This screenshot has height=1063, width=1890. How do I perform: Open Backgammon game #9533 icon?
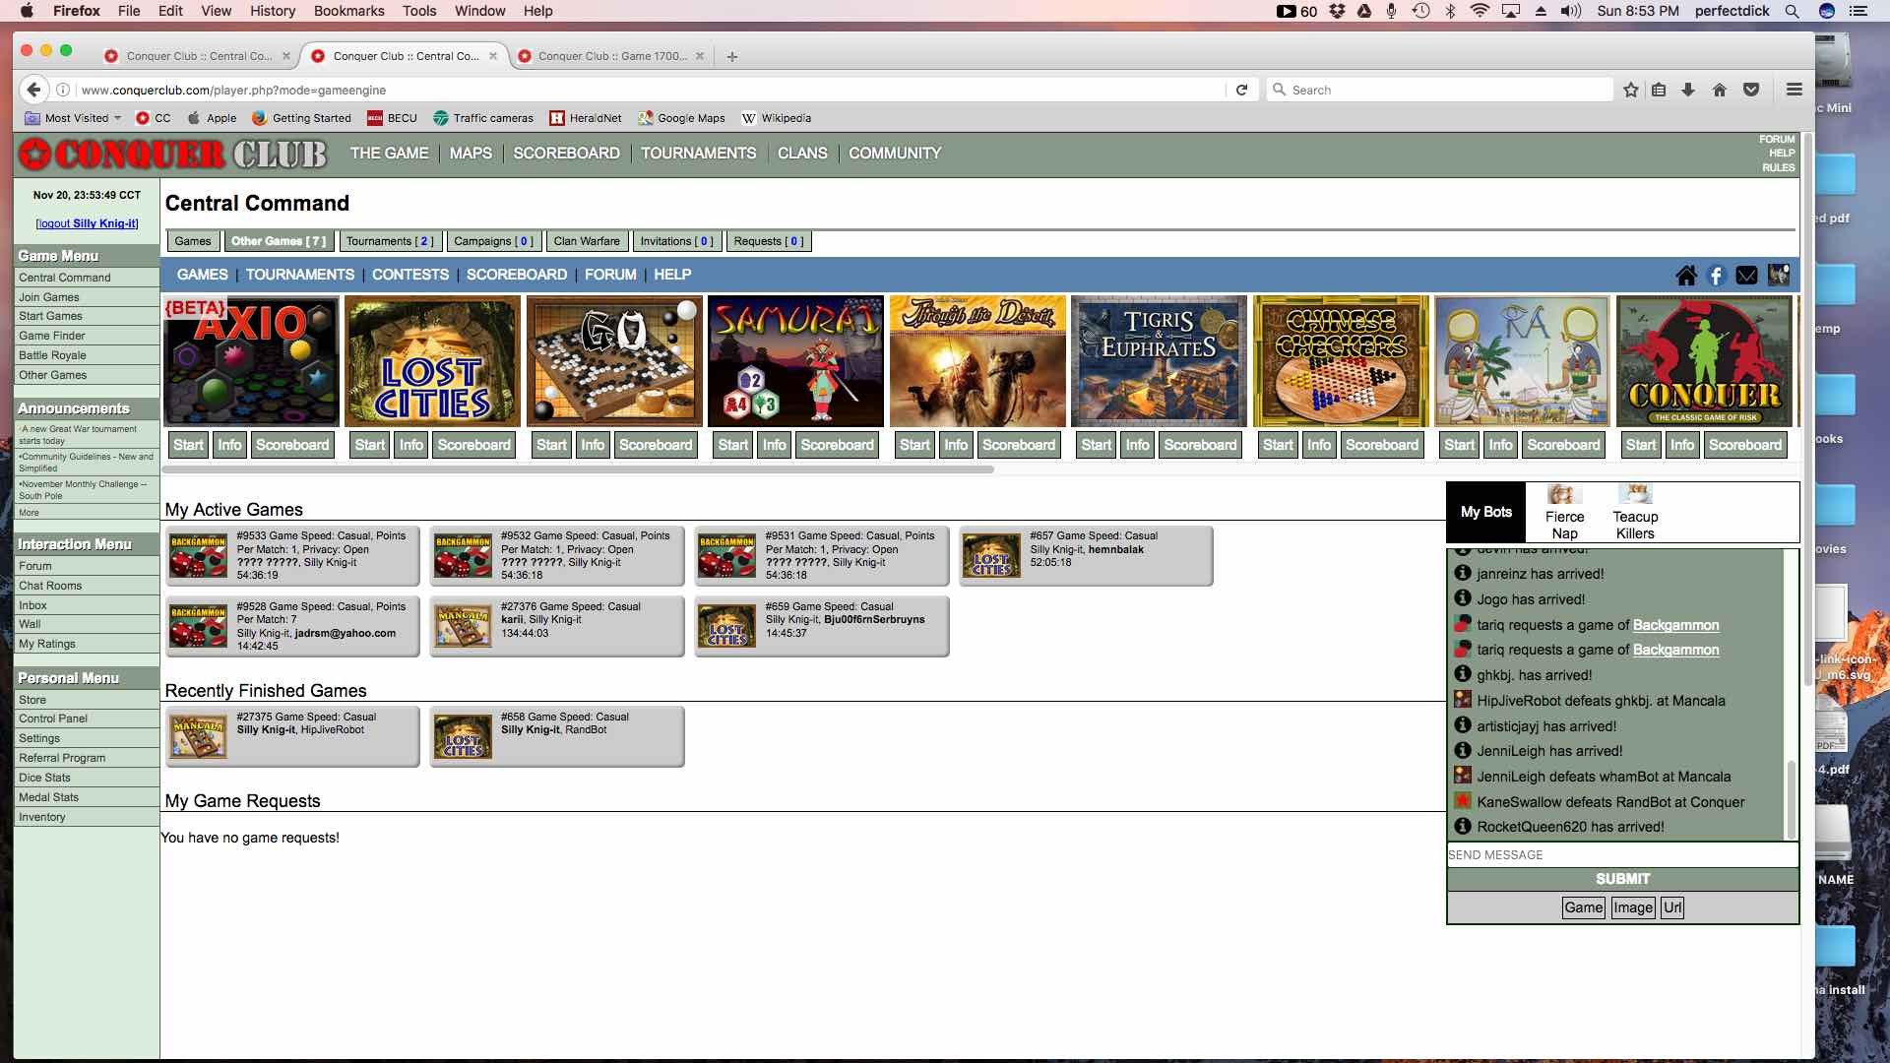click(198, 556)
